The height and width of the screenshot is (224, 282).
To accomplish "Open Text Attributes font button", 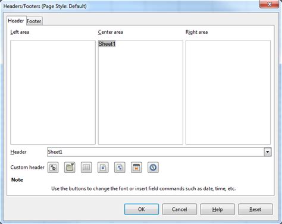I will click(53, 168).
